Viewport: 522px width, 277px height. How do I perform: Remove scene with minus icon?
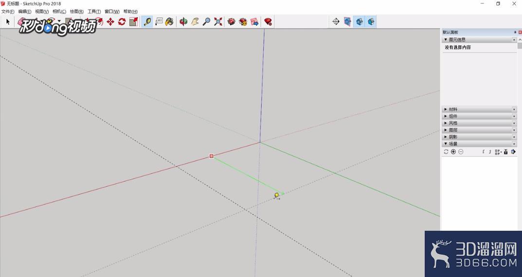click(x=461, y=152)
